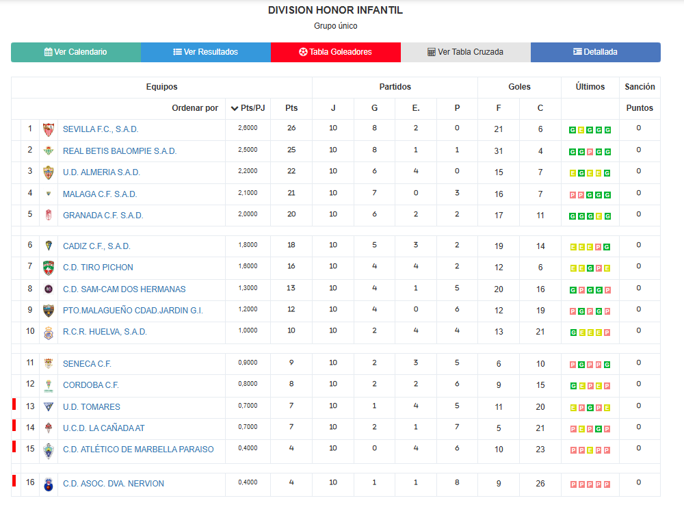
Task: Click the R.C.R. Huelva crest icon
Action: pyautogui.click(x=49, y=333)
